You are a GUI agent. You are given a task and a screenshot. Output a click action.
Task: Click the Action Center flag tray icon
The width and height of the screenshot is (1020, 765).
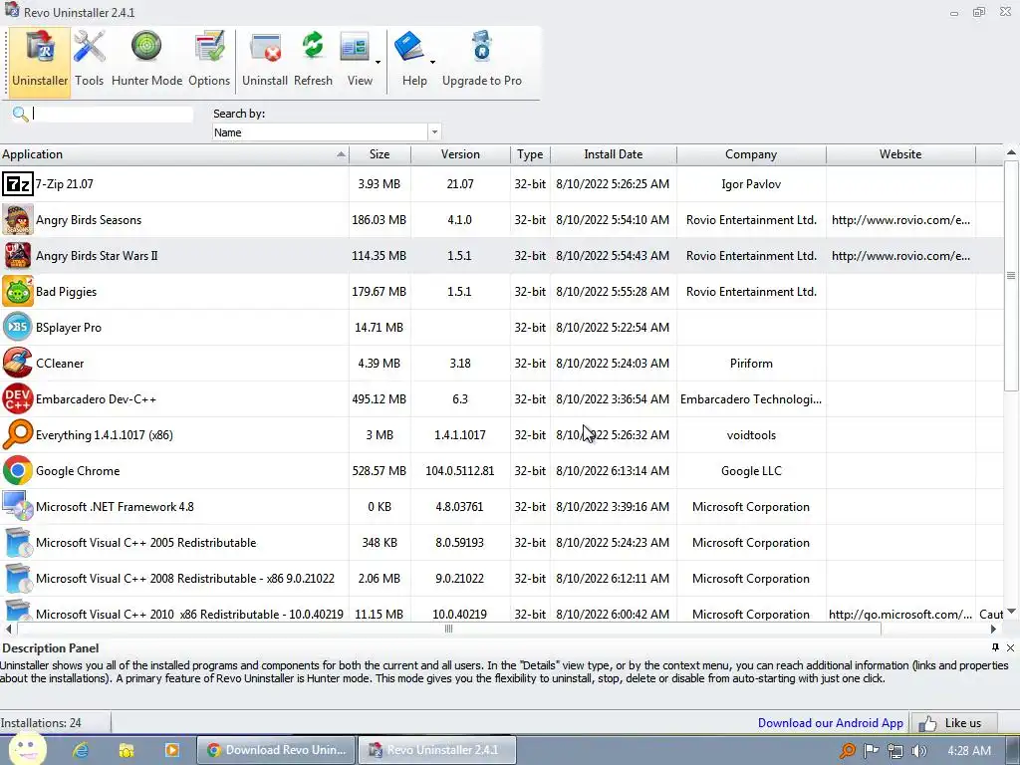point(871,751)
